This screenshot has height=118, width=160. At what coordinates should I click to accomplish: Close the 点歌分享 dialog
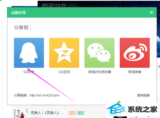151,12
